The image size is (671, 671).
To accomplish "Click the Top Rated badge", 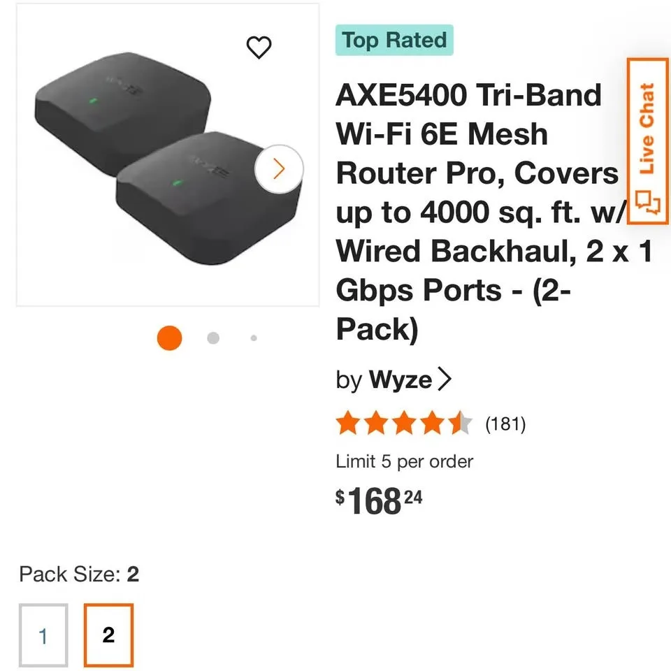I will coord(394,40).
